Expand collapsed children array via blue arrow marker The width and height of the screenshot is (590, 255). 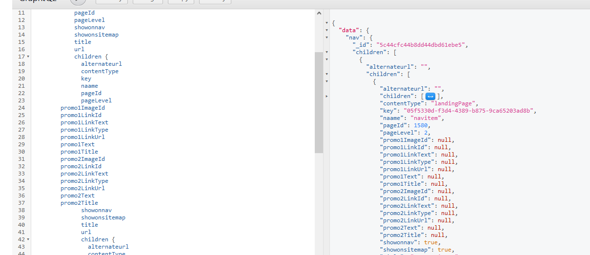click(430, 96)
